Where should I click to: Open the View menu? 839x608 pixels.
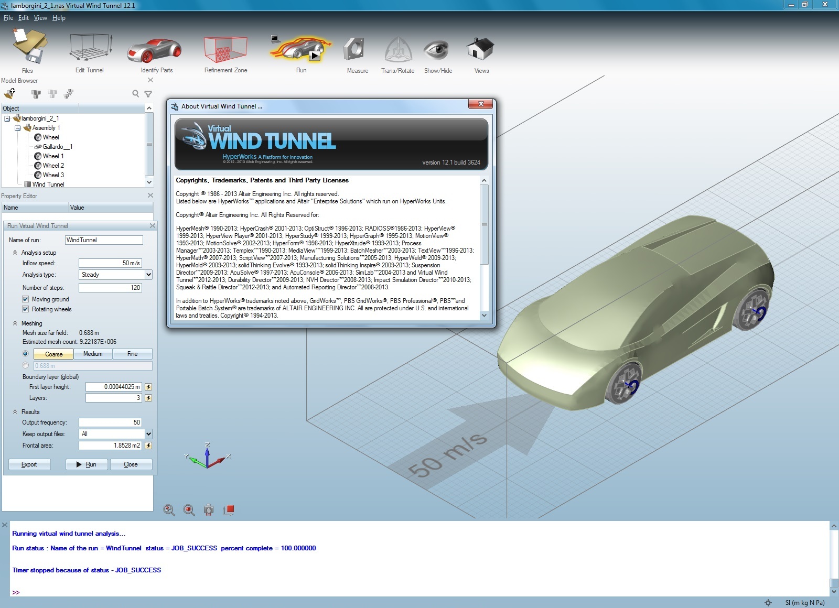(x=40, y=18)
